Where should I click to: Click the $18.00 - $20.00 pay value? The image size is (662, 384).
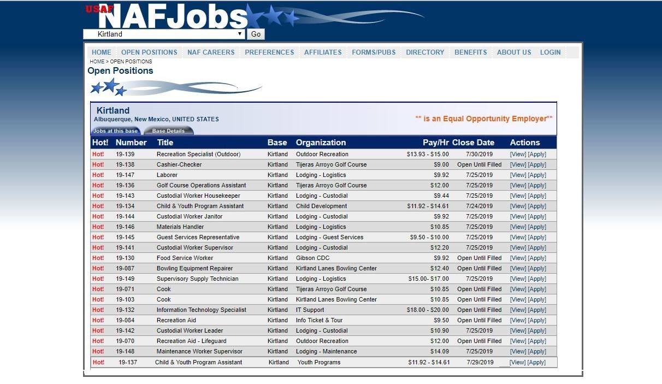(429, 310)
